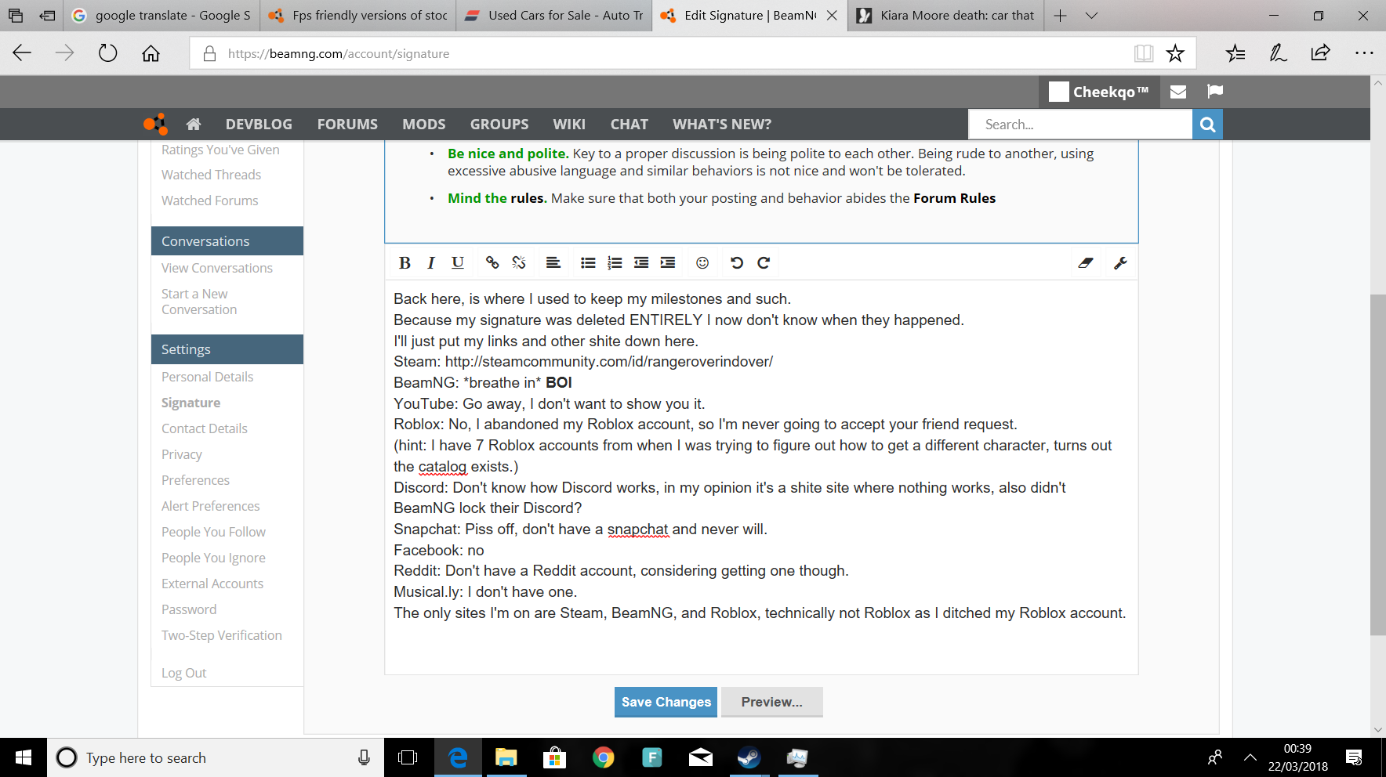Viewport: 1386px width, 777px height.
Task: Add this page to favorites (star)
Action: [1175, 53]
